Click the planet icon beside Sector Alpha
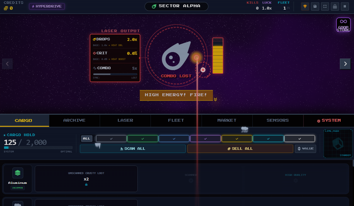Screen dimensions: 354x206 (x=154, y=6)
